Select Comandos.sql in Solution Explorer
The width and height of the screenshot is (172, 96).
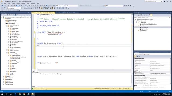tap(145, 27)
